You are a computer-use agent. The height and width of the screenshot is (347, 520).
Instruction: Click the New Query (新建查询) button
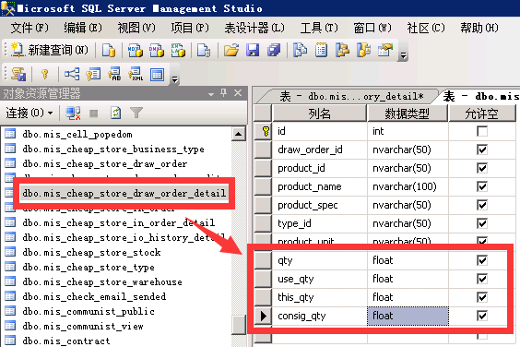point(50,51)
